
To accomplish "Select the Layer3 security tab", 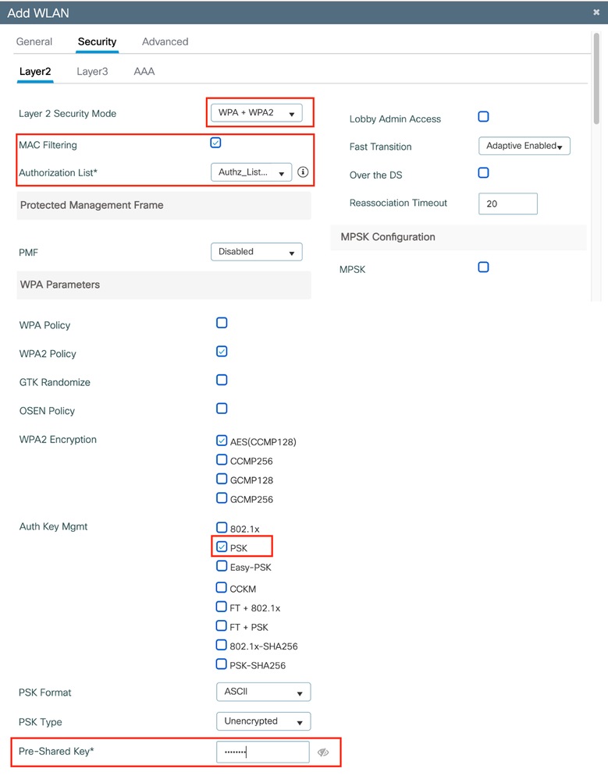I will point(92,70).
